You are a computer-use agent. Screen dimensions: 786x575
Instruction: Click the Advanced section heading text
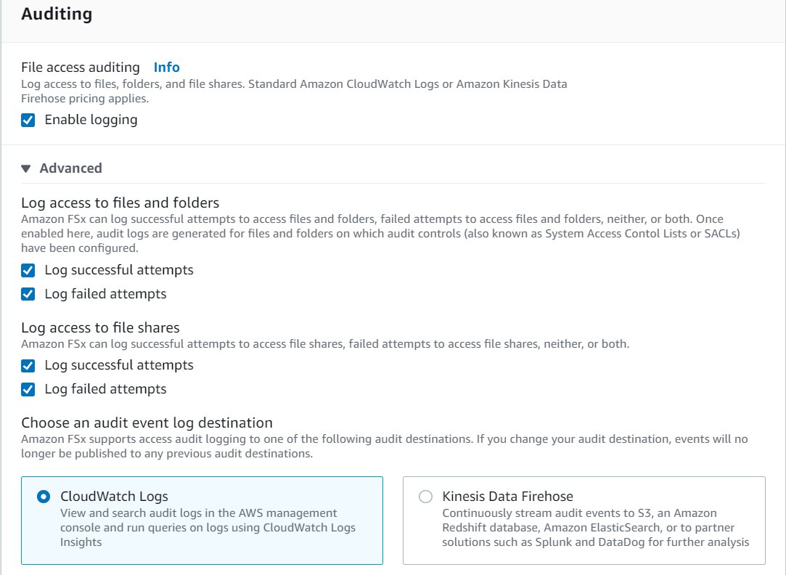point(70,168)
